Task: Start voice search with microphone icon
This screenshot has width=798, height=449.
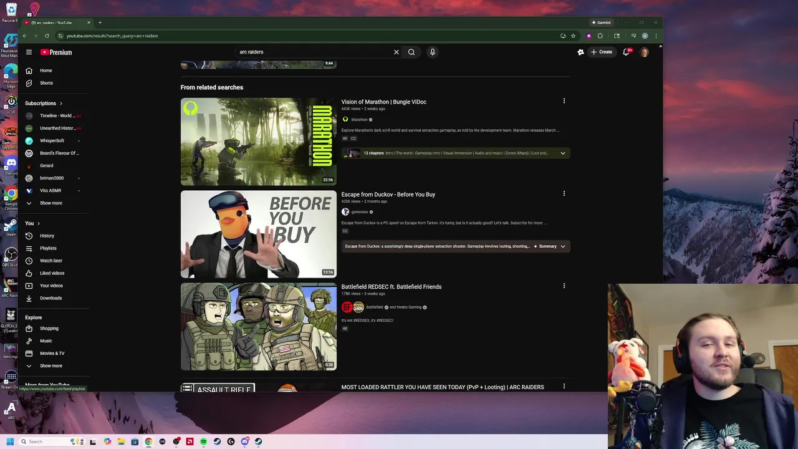Action: pos(432,52)
